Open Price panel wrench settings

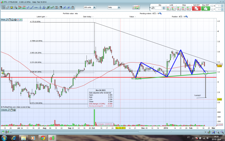pos(7,20)
